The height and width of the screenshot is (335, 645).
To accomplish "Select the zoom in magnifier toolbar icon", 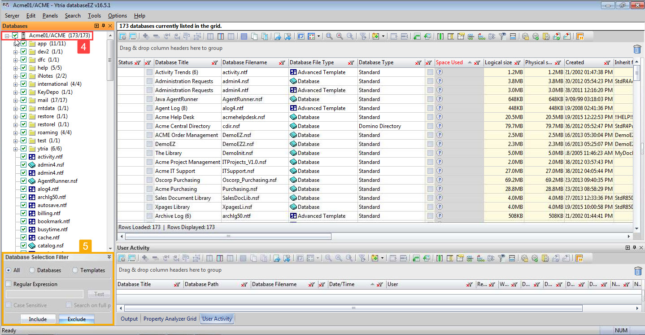I will [329, 36].
